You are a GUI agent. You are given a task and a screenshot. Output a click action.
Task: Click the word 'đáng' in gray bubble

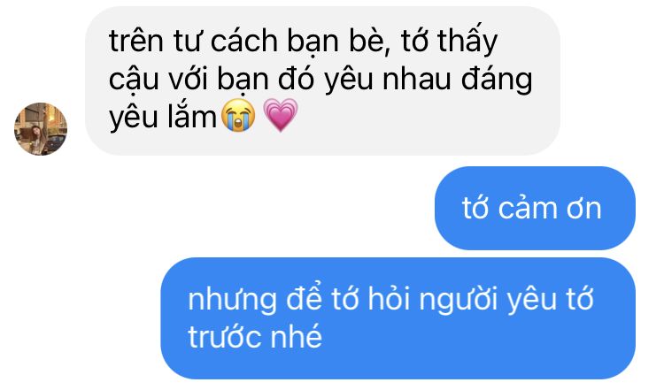tap(497, 80)
